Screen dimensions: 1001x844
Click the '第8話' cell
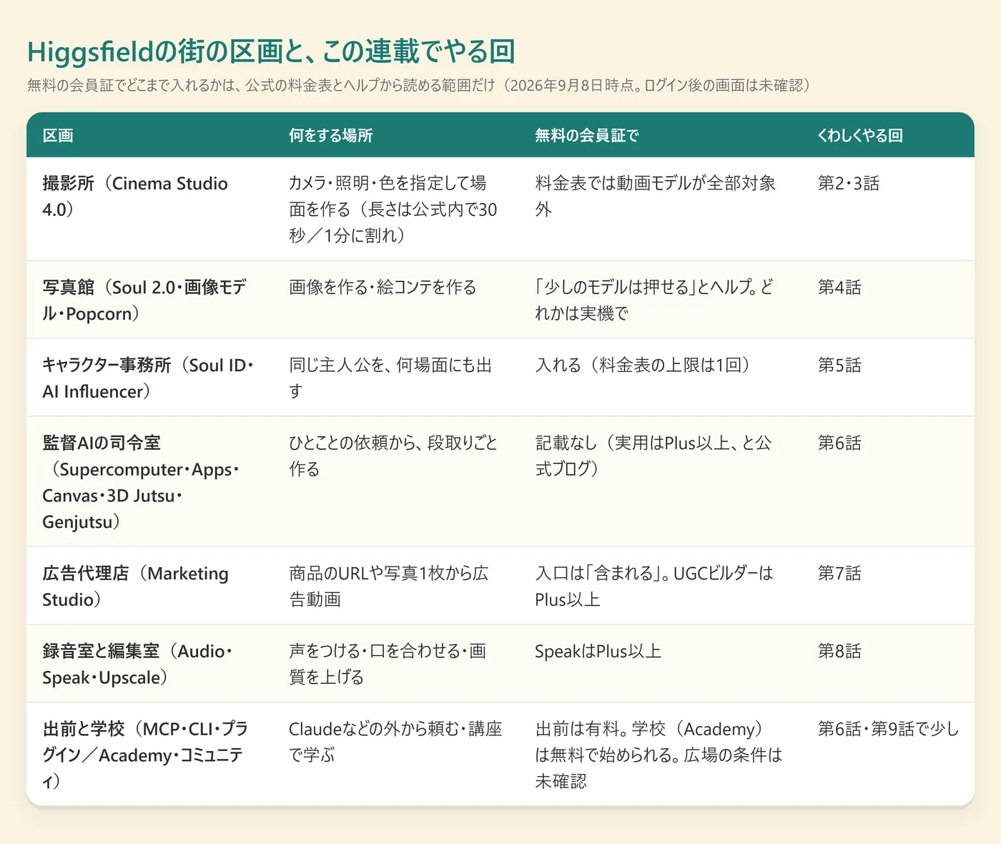coord(888,664)
